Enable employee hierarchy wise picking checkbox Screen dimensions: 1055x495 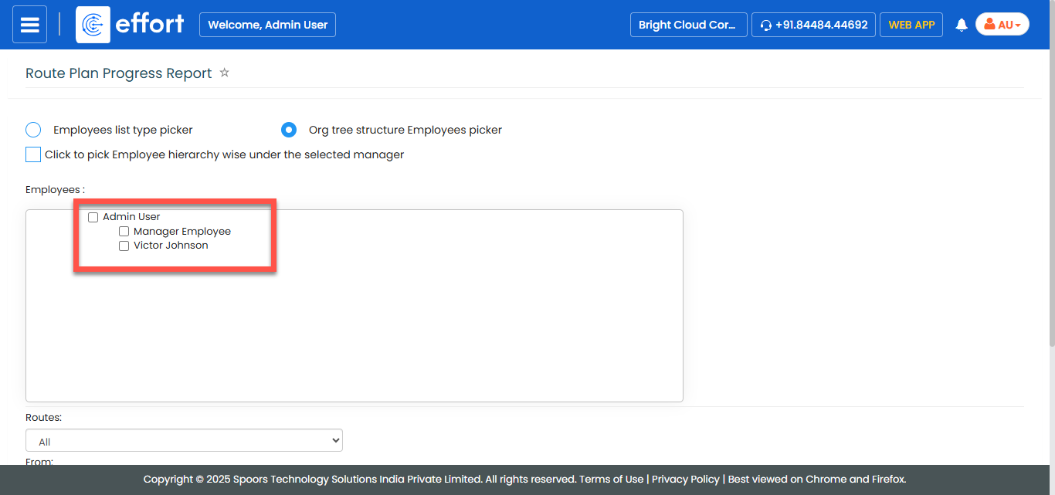coord(33,154)
